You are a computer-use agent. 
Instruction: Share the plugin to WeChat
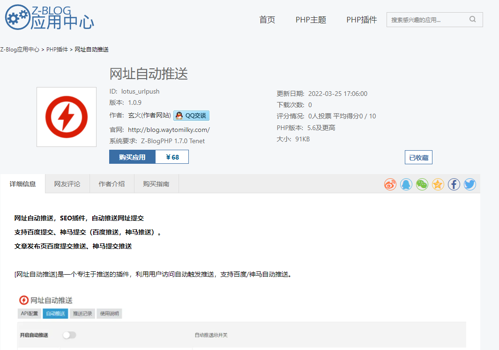(x=422, y=184)
